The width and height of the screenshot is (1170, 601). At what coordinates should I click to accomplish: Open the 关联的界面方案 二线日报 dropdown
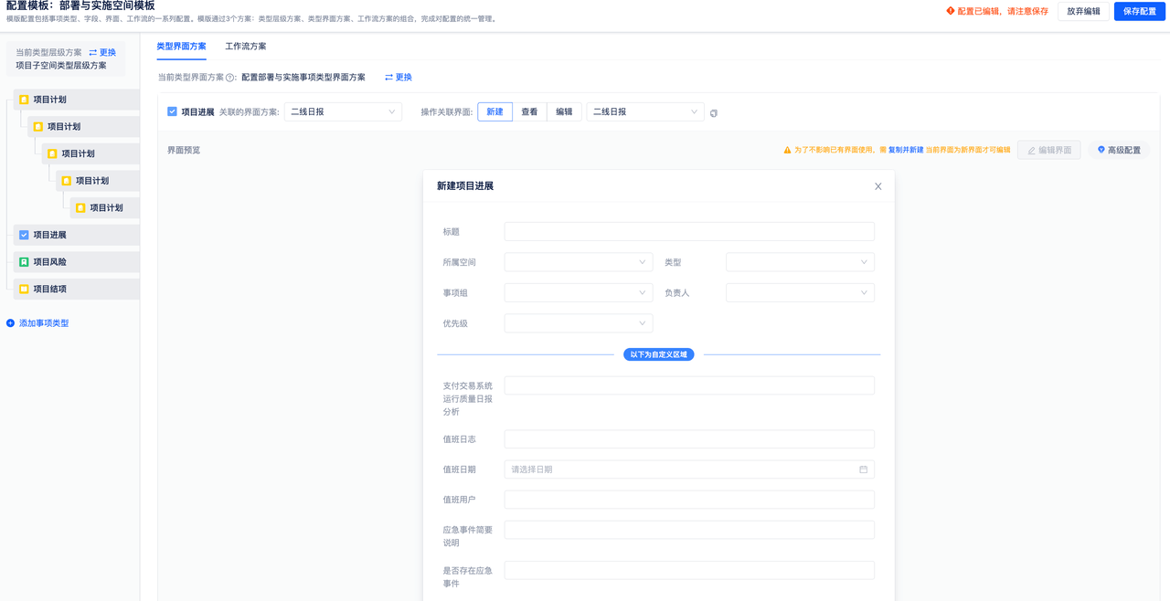(x=343, y=111)
